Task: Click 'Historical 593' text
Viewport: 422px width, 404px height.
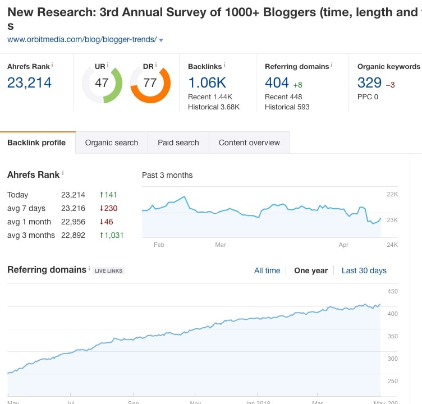Action: [287, 107]
